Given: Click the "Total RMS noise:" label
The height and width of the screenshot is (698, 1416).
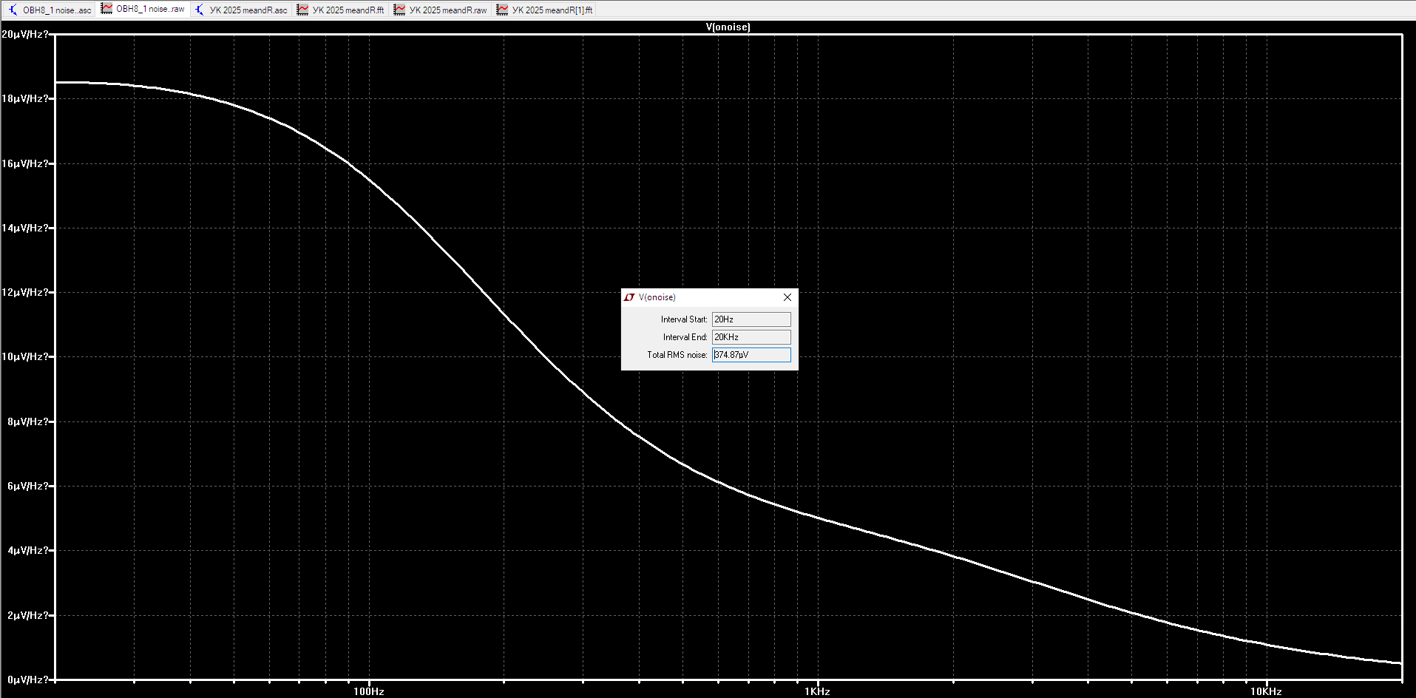Looking at the screenshot, I should coord(677,355).
